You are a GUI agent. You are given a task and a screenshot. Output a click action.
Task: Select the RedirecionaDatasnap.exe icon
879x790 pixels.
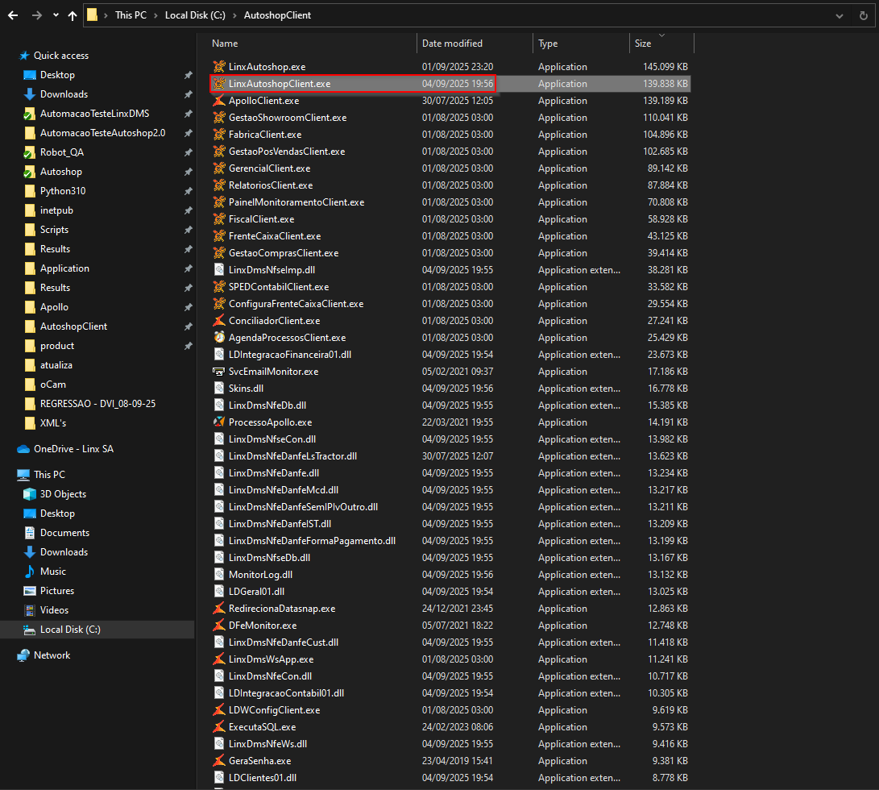click(x=219, y=608)
